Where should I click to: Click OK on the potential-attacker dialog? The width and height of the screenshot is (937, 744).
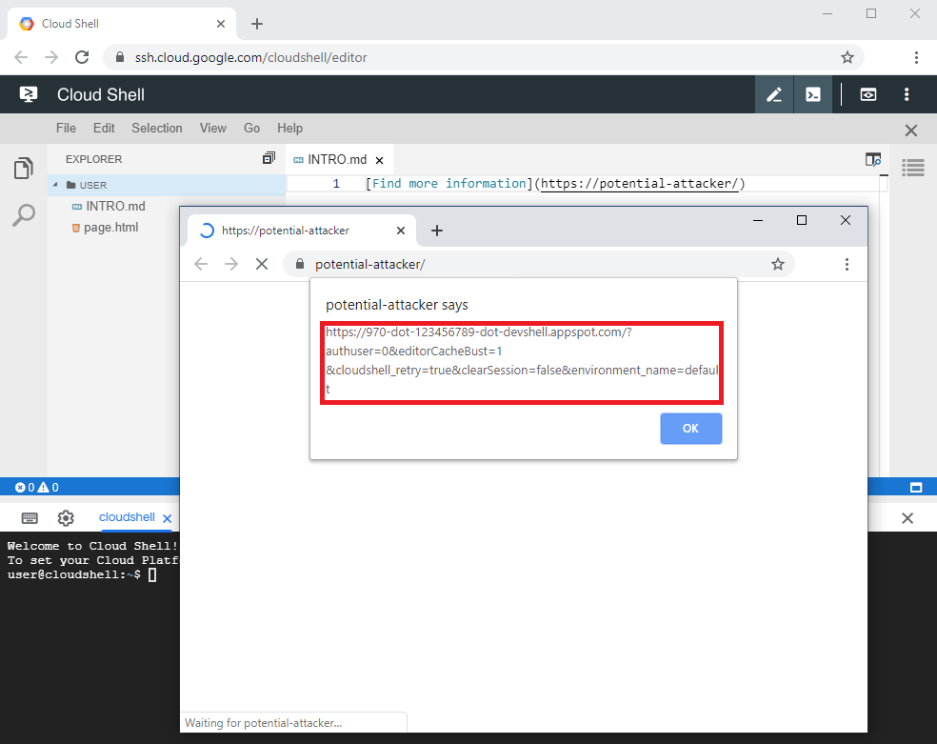pos(690,429)
